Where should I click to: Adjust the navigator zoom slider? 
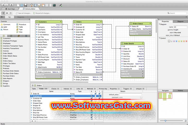[166, 121]
